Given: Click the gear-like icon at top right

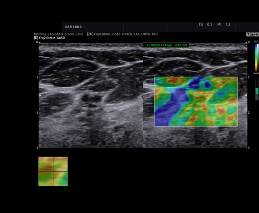Looking at the screenshot, I should coord(256,34).
